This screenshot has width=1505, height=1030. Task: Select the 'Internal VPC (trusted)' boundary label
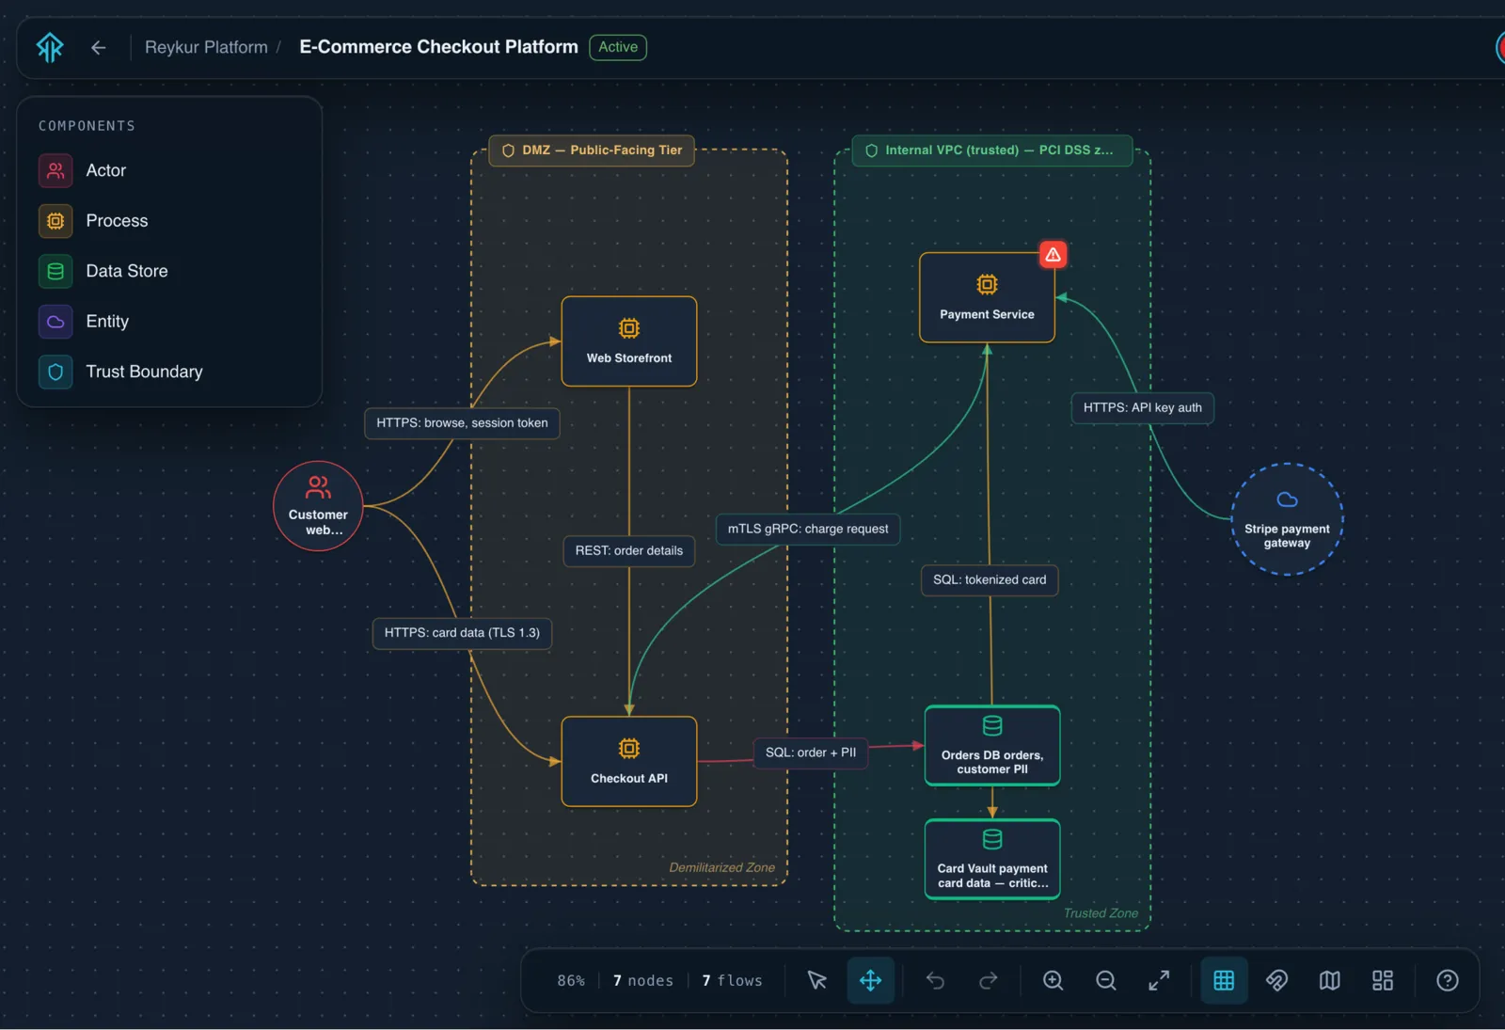coord(992,151)
